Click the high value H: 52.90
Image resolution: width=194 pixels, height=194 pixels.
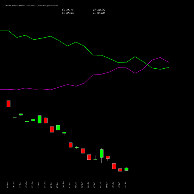click(x=99, y=10)
